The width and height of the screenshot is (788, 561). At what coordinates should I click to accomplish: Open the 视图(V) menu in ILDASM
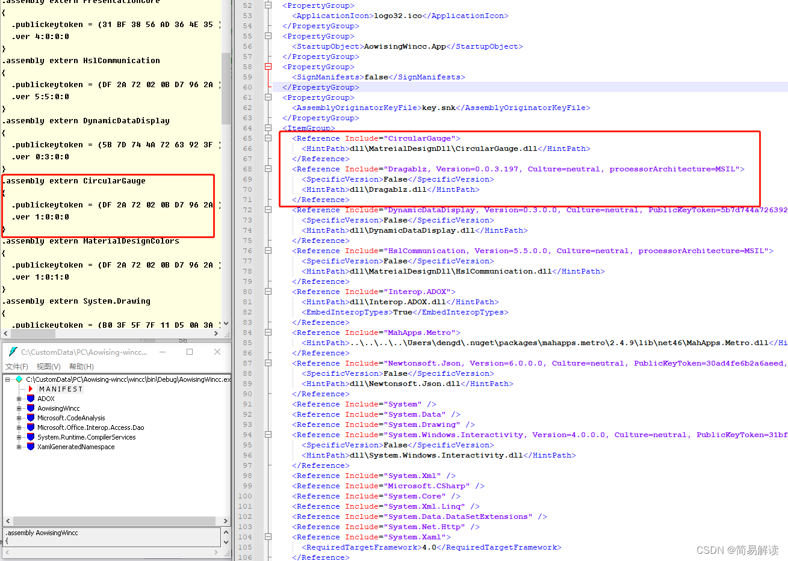(48, 367)
